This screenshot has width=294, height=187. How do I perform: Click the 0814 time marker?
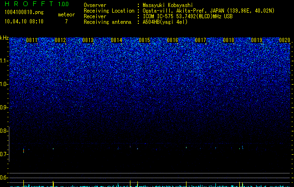click(116, 40)
